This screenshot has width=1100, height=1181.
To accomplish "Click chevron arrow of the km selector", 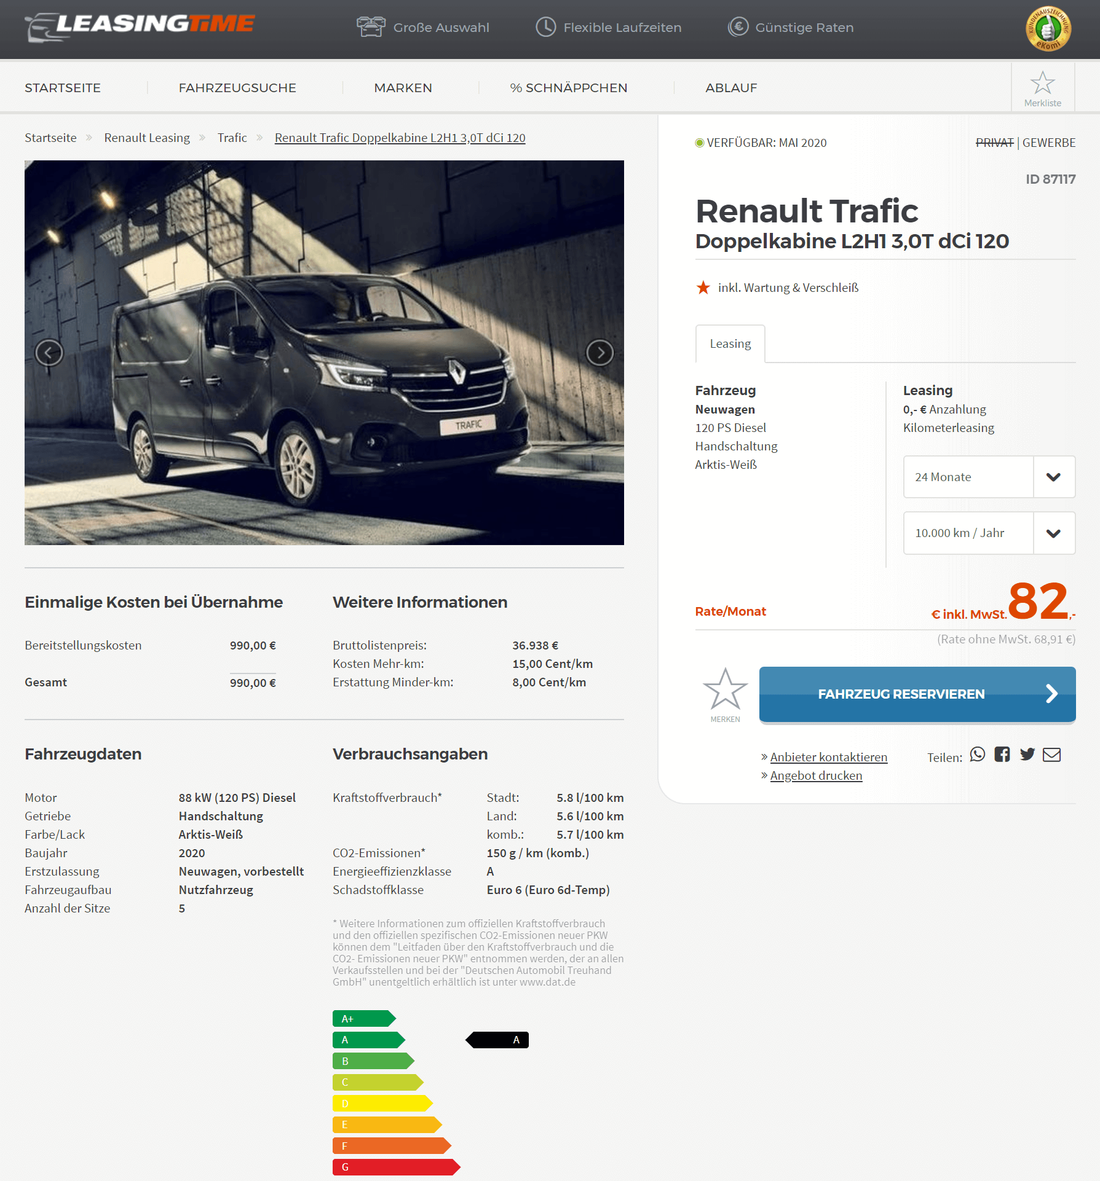I will pos(1054,533).
